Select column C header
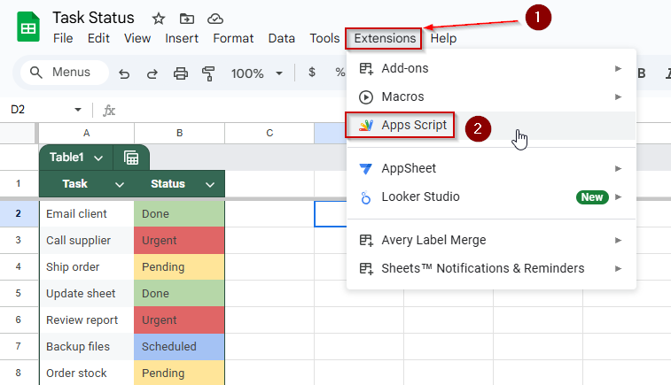Image resolution: width=671 pixels, height=385 pixels. coord(269,134)
